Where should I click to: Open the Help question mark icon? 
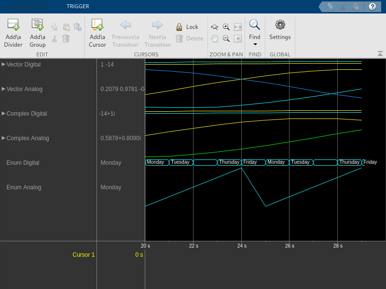click(372, 7)
